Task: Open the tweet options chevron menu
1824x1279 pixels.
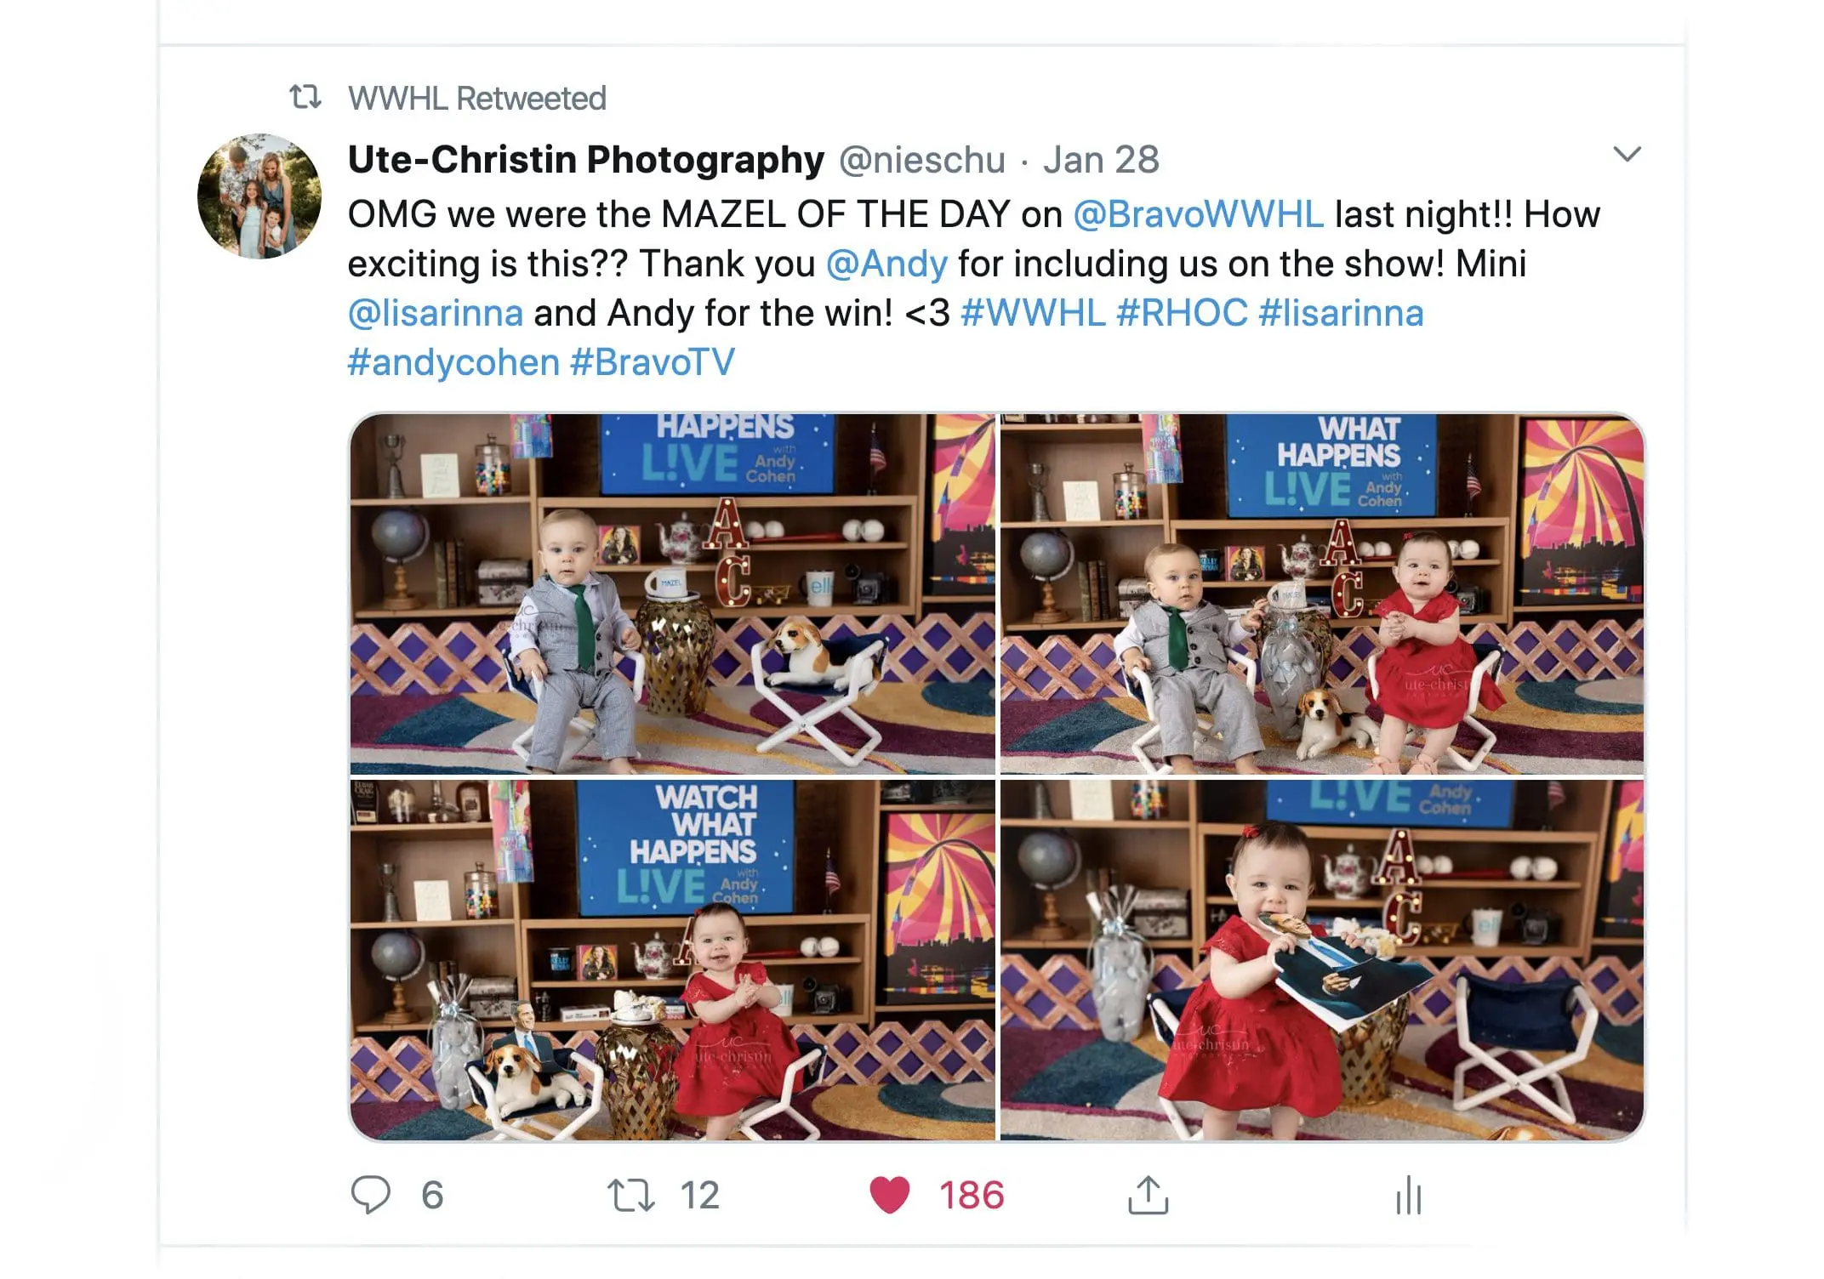Action: tap(1627, 154)
